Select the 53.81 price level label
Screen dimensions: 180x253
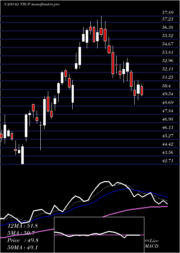click(x=167, y=52)
